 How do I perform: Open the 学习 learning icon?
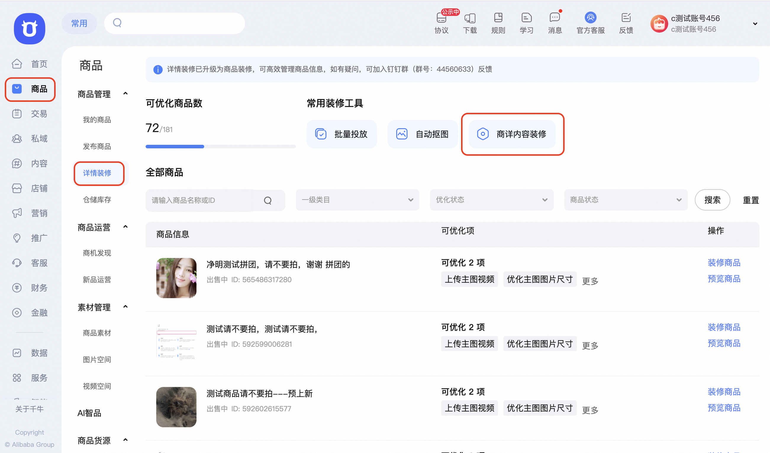[x=526, y=17]
